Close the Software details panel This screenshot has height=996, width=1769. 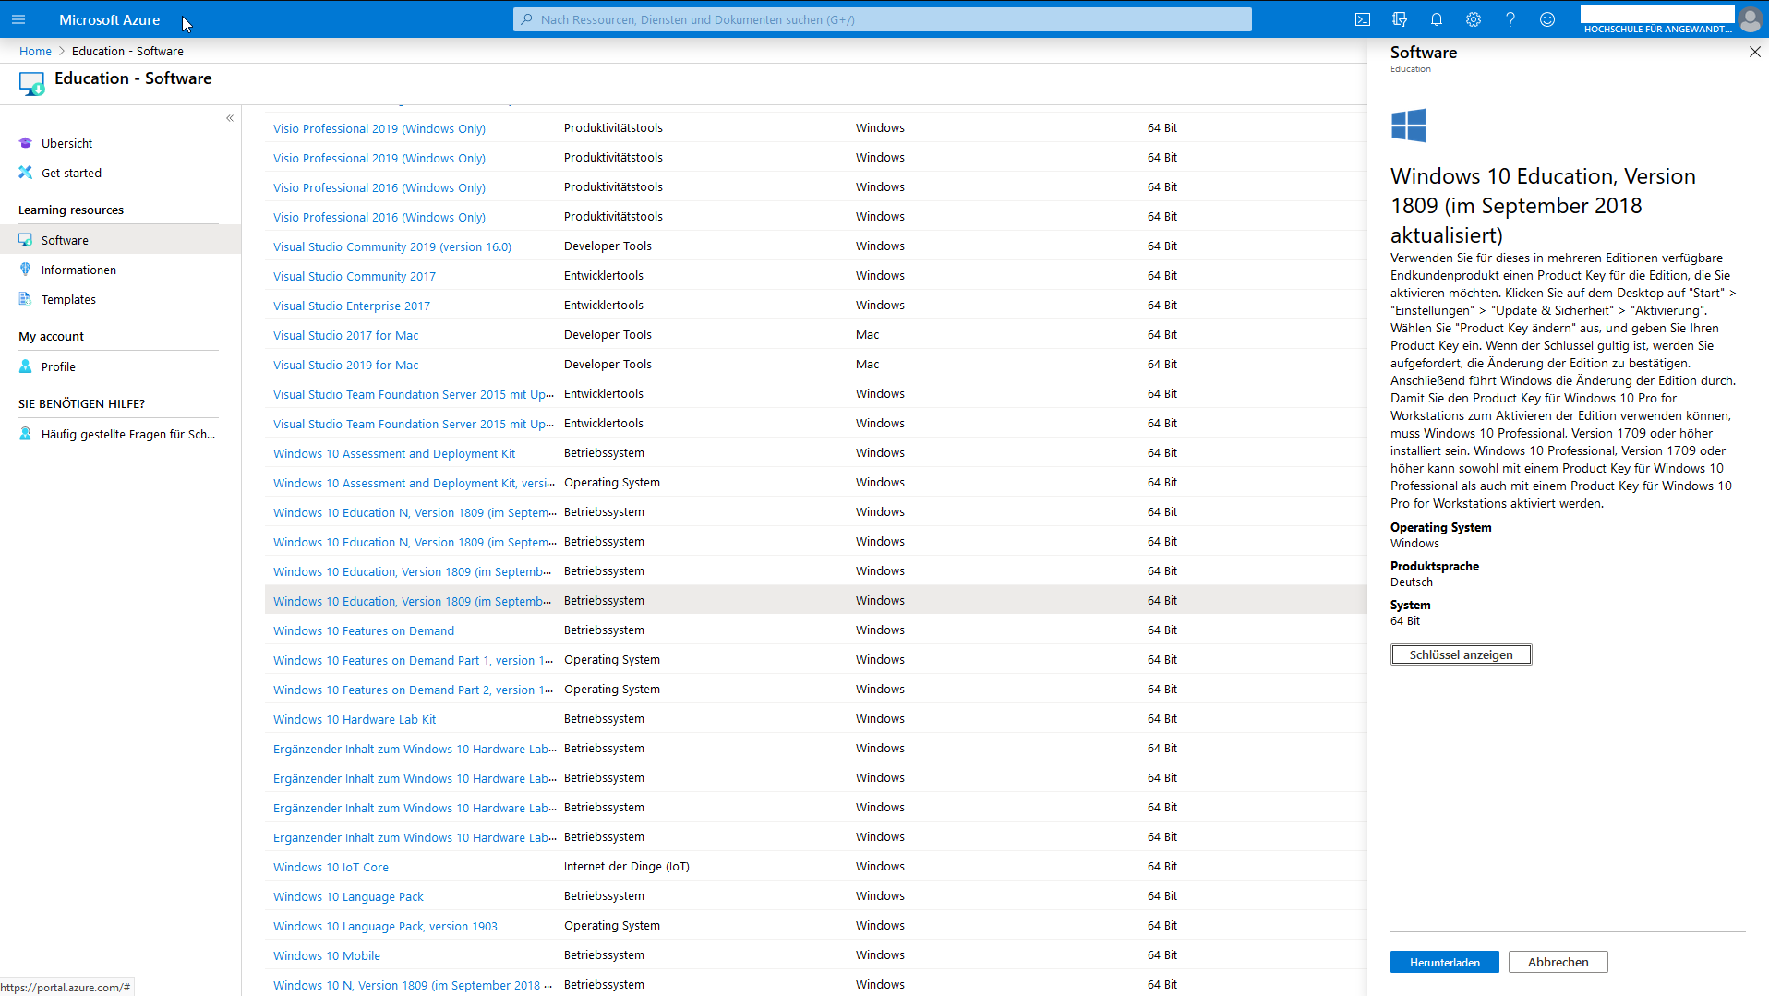[1754, 53]
